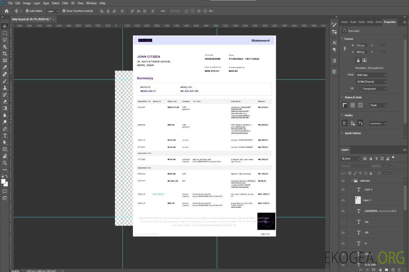Switch to the Properties tab
This screenshot has width=409, height=272.
pos(390,22)
